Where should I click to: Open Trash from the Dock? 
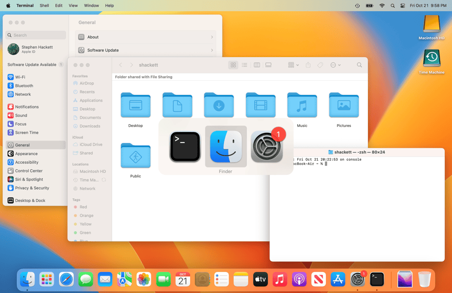pos(424,279)
